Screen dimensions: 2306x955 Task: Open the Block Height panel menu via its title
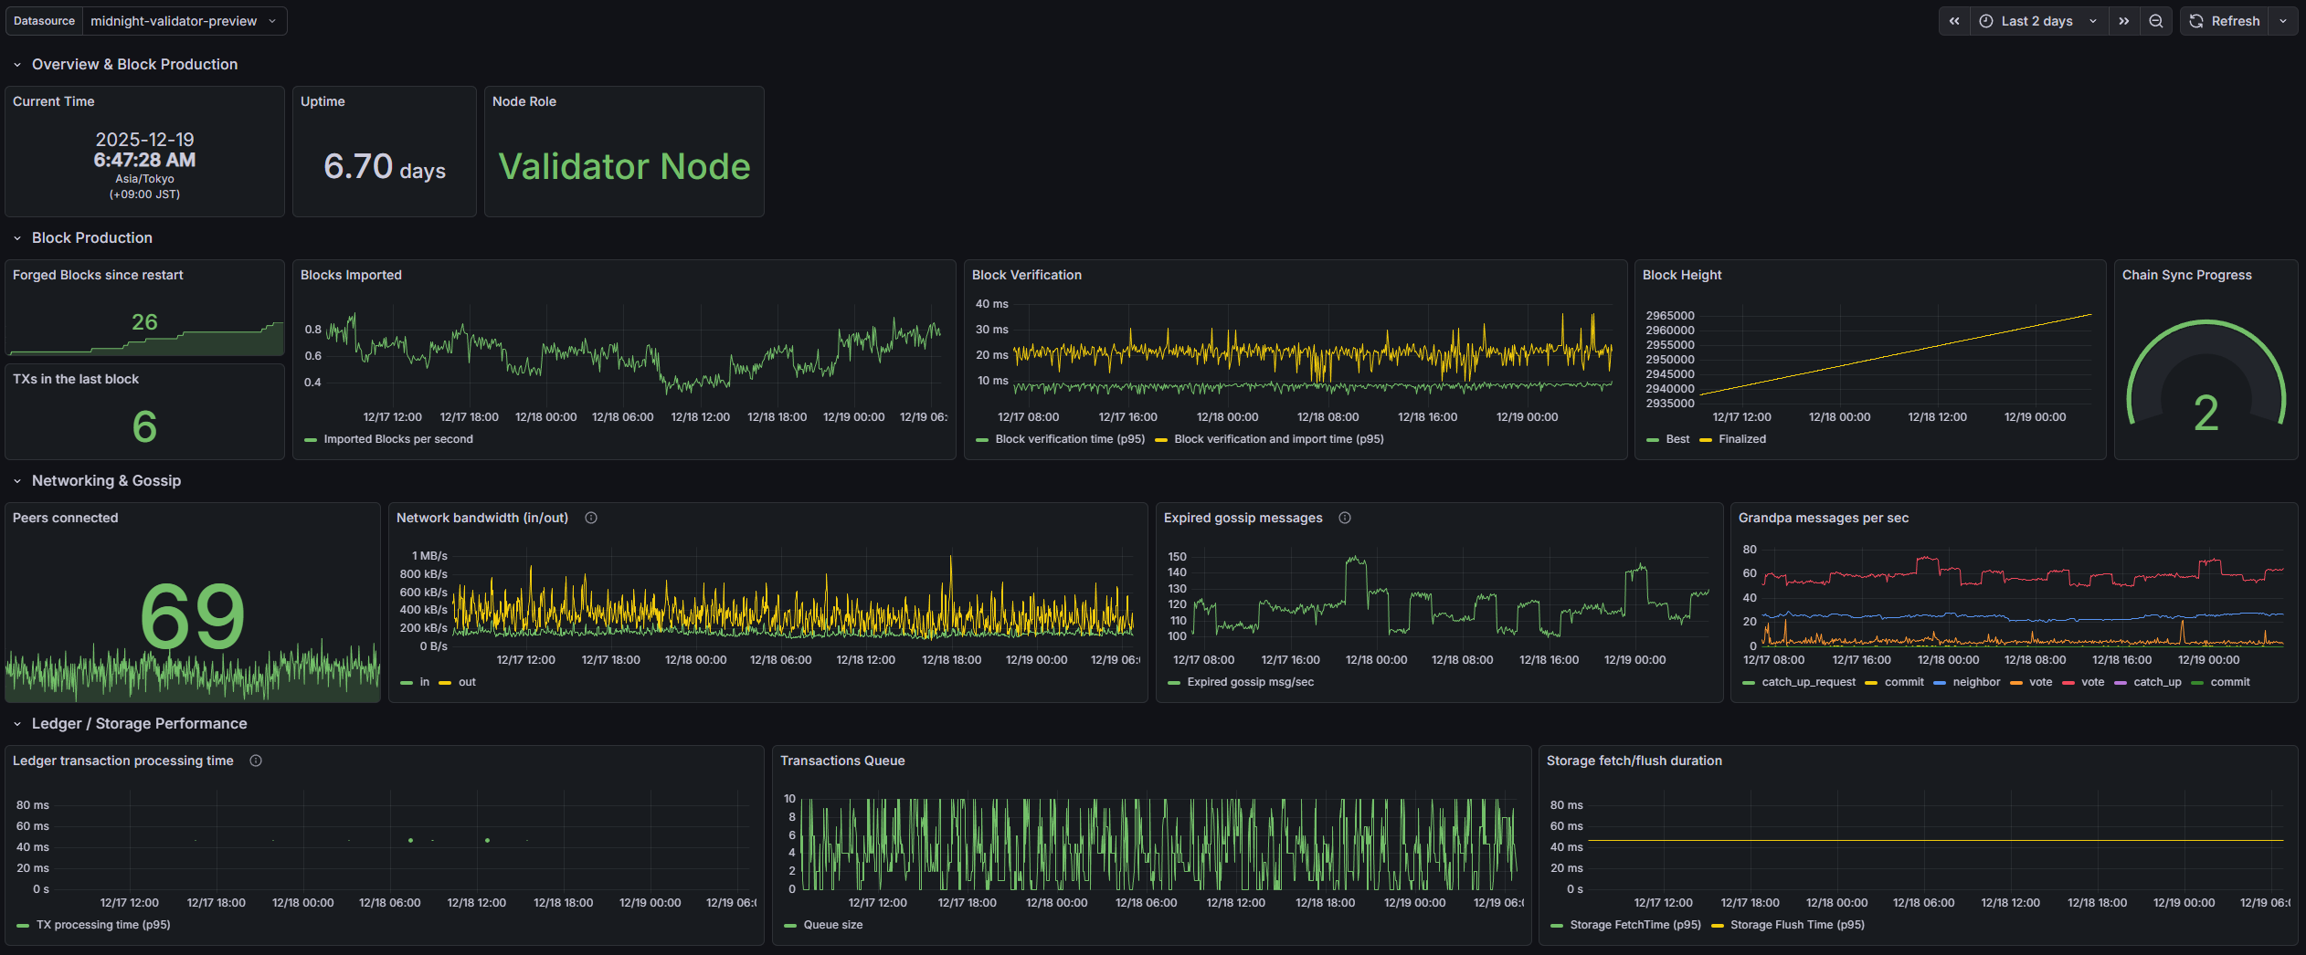(1681, 275)
